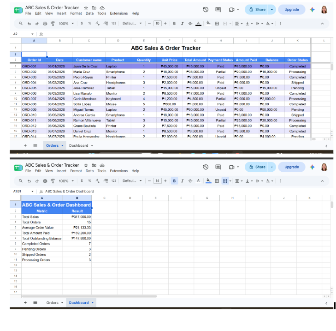This screenshot has width=336, height=331.
Task: Click Merge cells icon in lower Dashboard window
Action: coord(225,181)
